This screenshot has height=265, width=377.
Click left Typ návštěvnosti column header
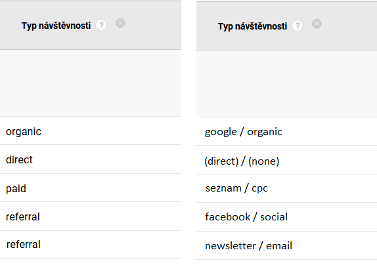[x=56, y=26]
